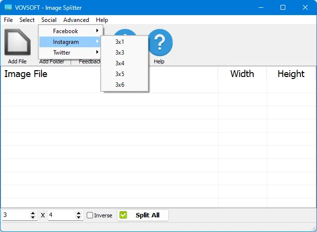317x232 pixels.
Task: Select the 3x6 Instagram grid option
Action: (x=120, y=85)
